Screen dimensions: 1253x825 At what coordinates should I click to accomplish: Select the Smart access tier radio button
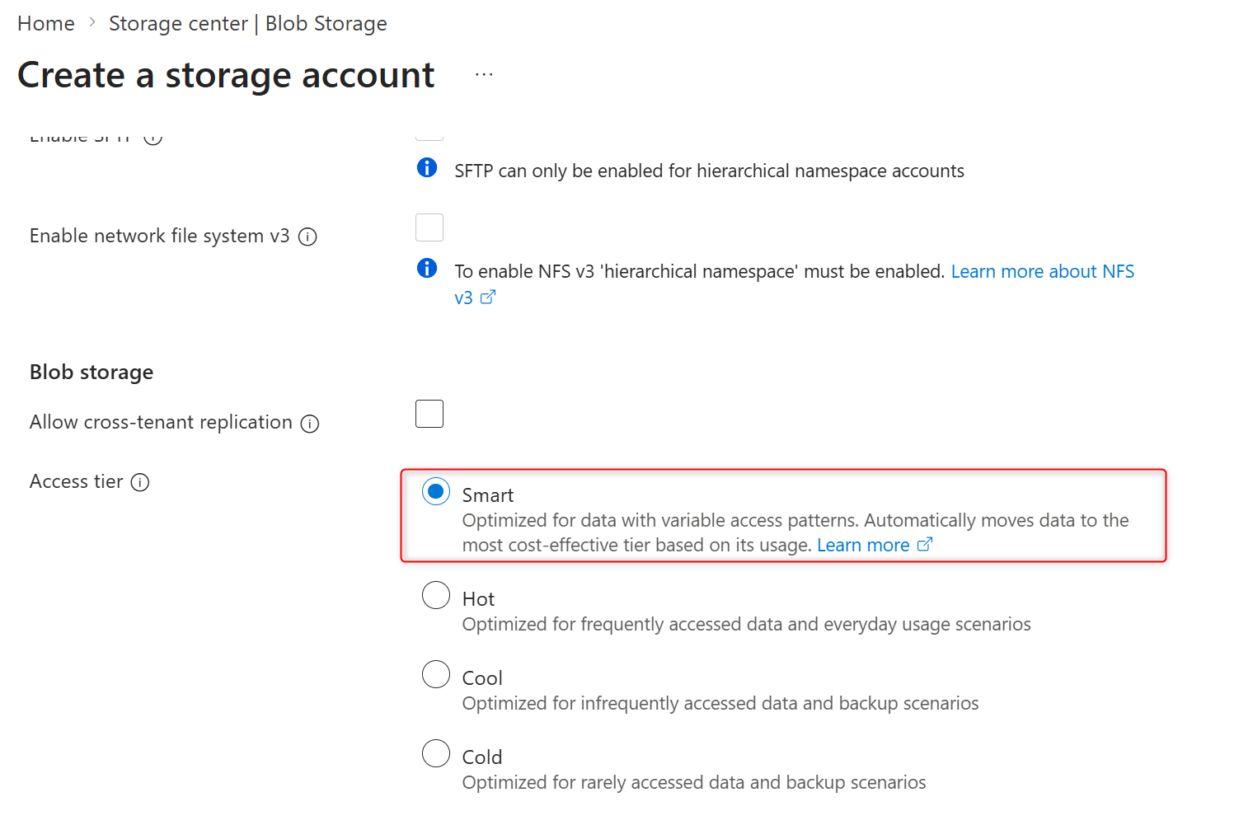tap(436, 491)
